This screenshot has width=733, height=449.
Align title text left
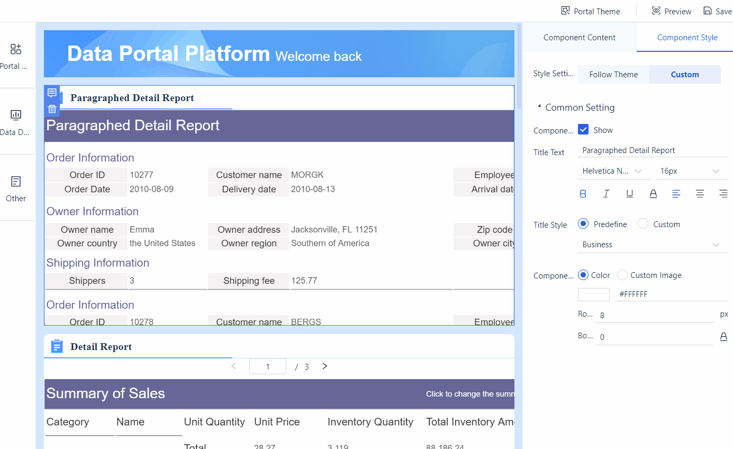click(676, 194)
